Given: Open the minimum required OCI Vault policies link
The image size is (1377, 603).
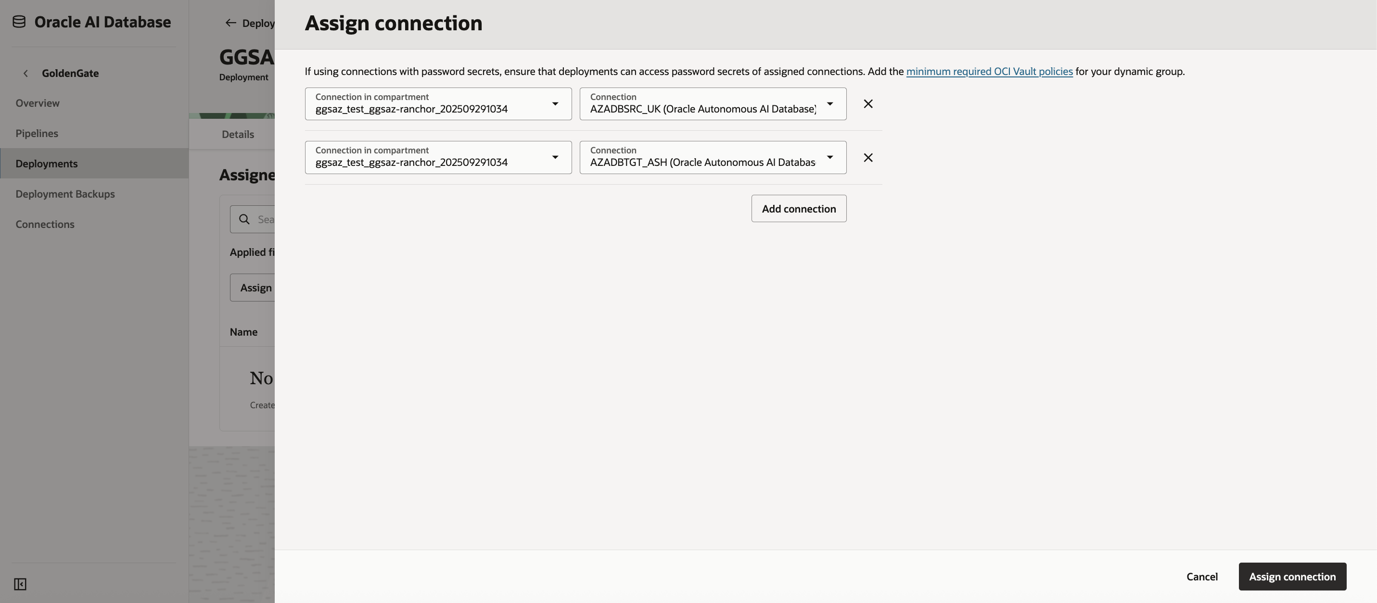Looking at the screenshot, I should 989,71.
